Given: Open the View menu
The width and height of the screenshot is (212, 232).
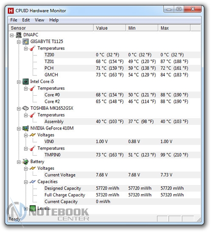Looking at the screenshot, I should (x=39, y=20).
